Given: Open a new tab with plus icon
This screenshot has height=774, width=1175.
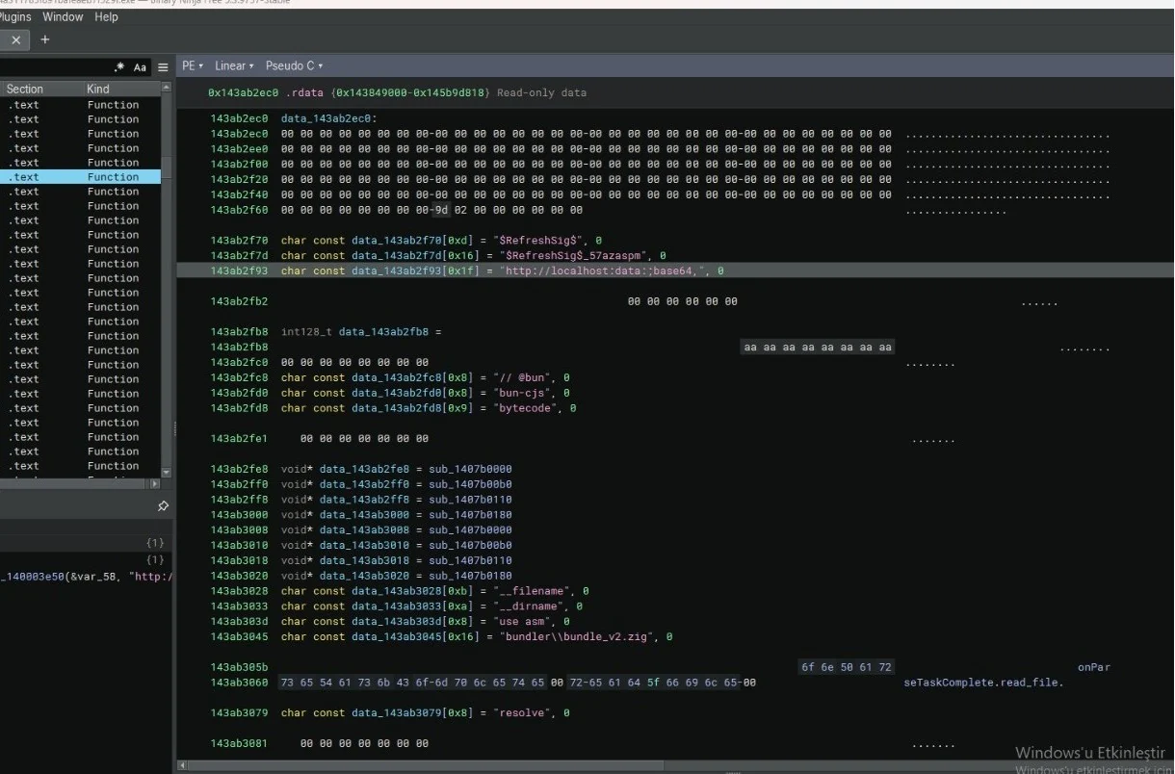Looking at the screenshot, I should coord(44,39).
